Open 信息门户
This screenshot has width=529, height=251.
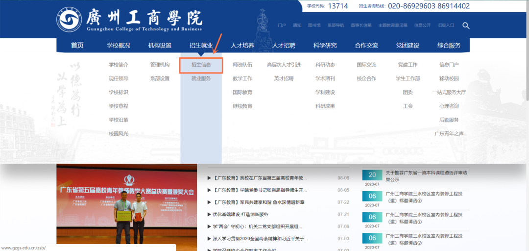449,65
